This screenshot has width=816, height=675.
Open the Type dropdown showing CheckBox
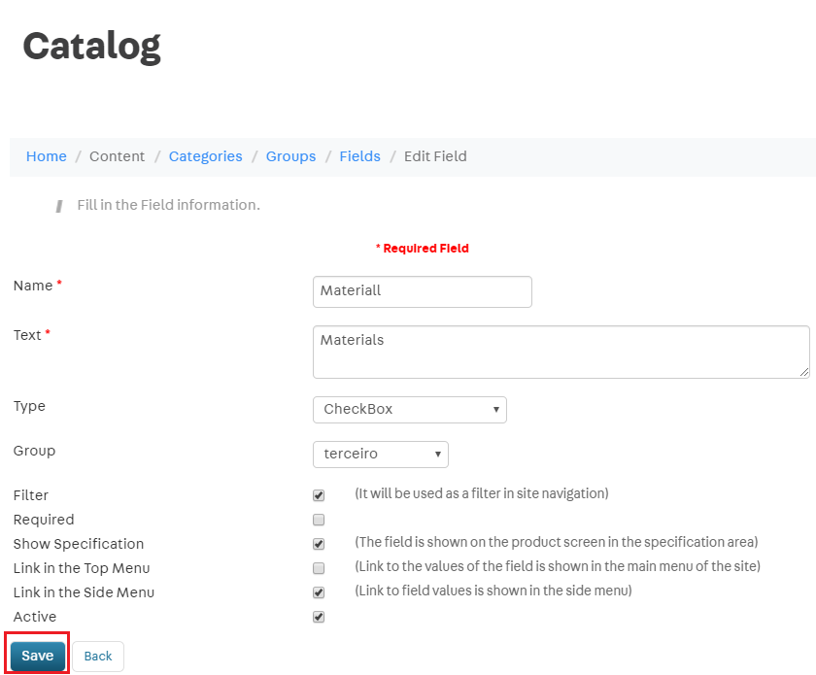point(409,409)
